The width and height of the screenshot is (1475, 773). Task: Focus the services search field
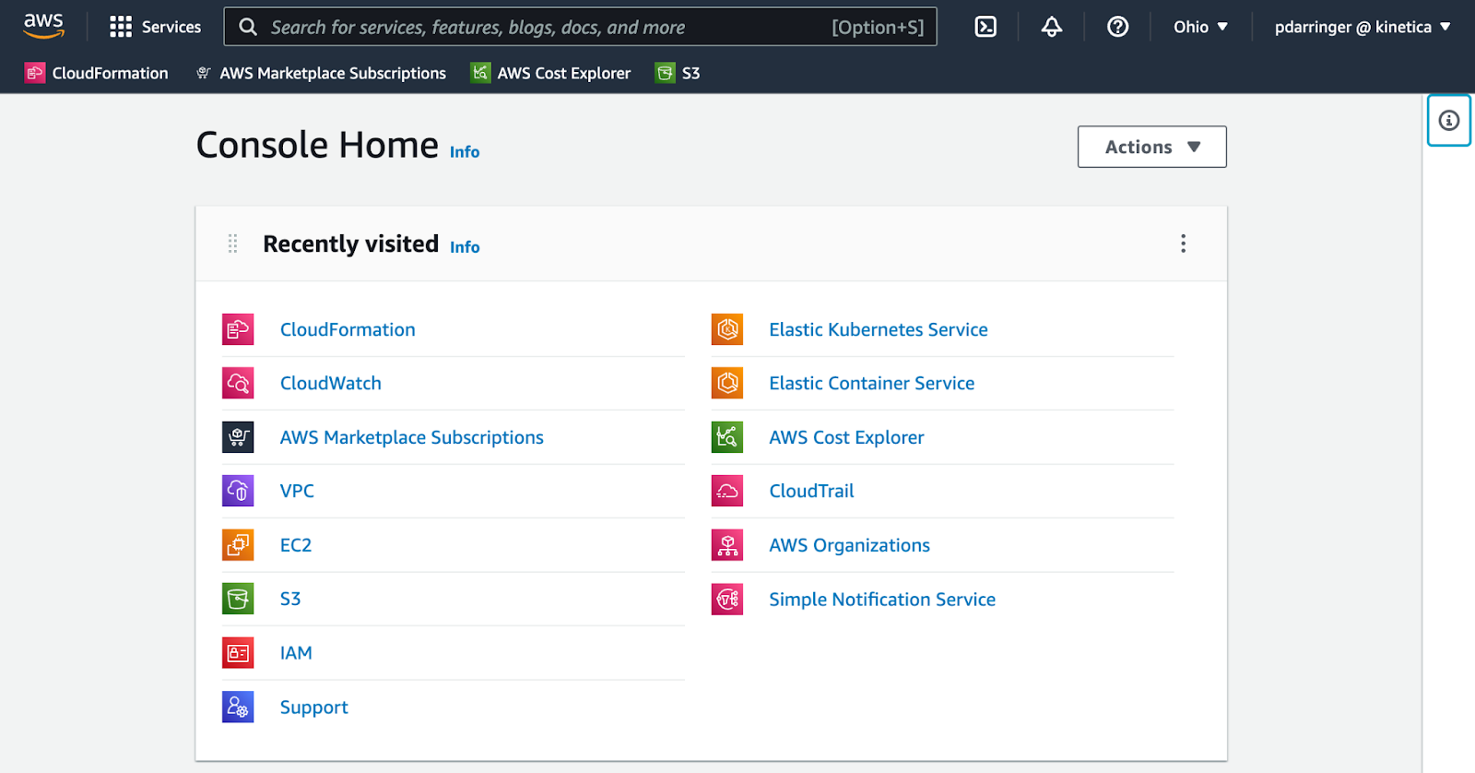580,27
